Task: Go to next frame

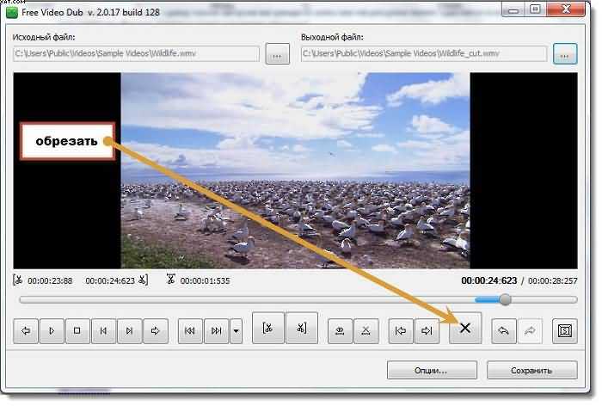Action: (129, 330)
